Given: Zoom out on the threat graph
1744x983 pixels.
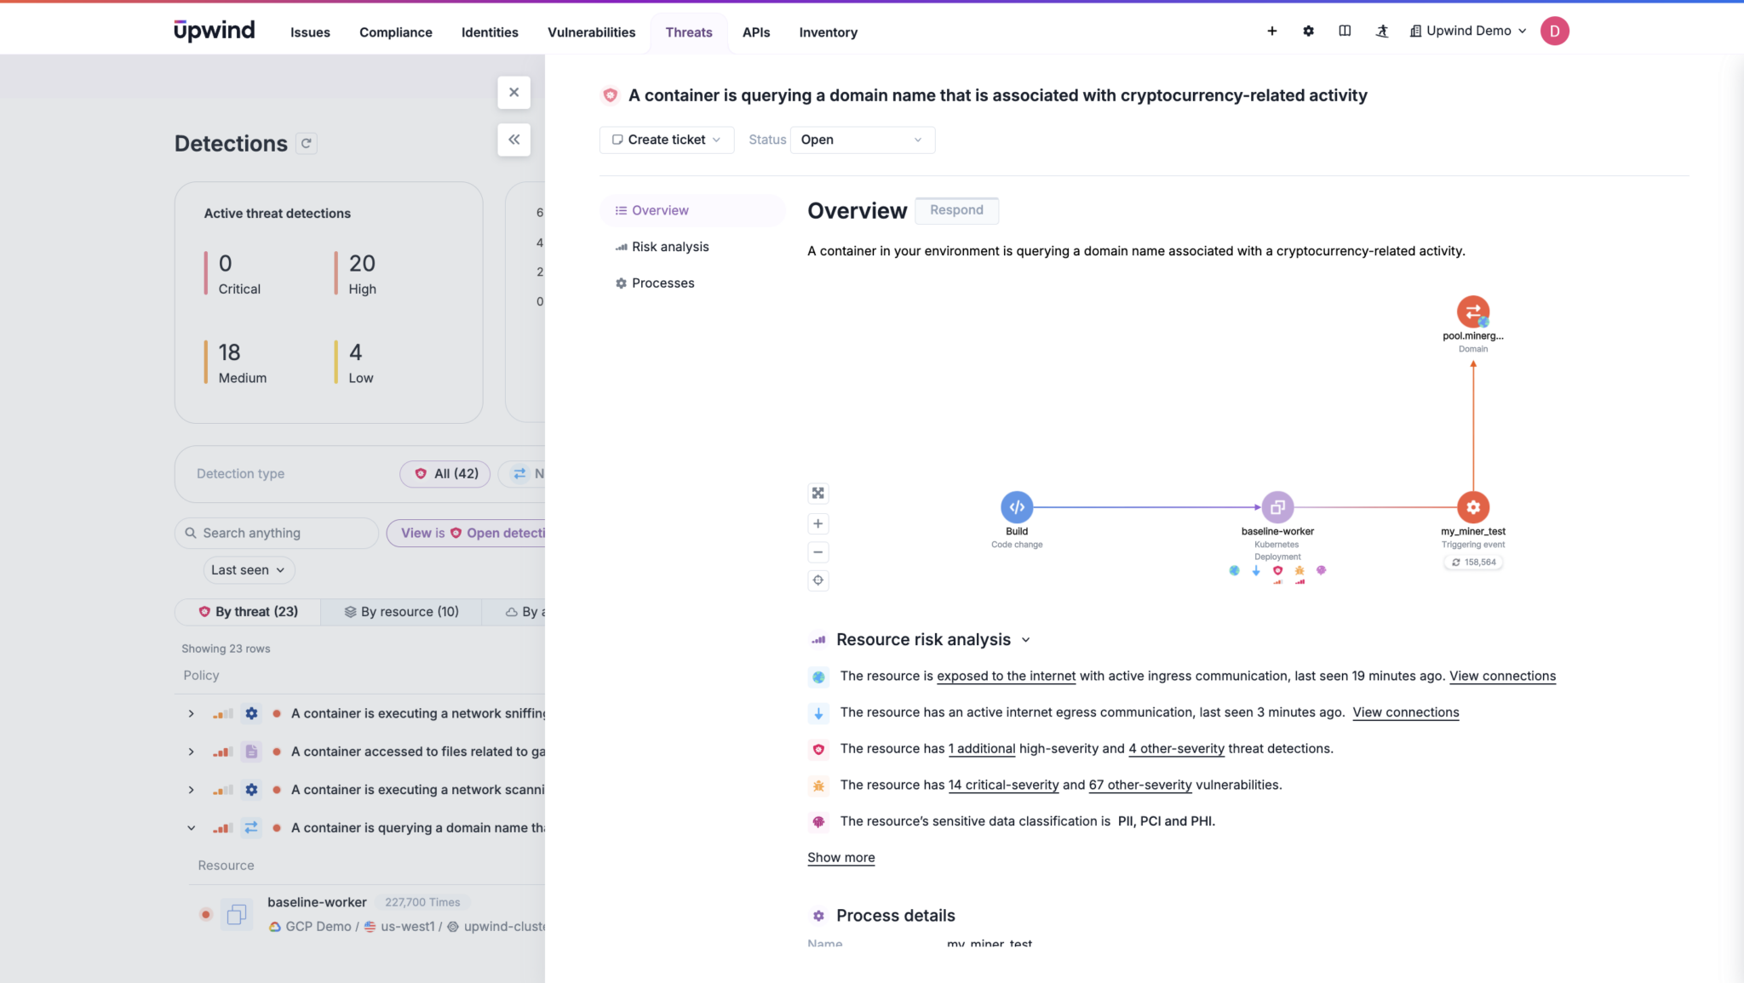Looking at the screenshot, I should [817, 552].
